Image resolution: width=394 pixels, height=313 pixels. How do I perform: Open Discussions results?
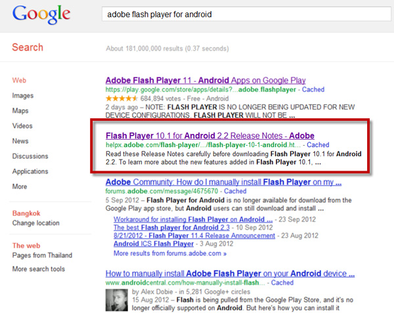pyautogui.click(x=30, y=156)
